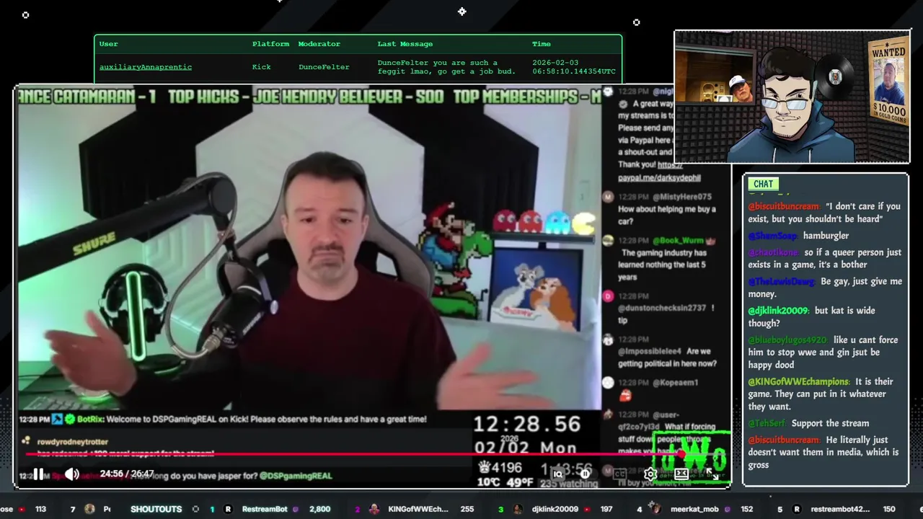This screenshot has width=923, height=519.
Task: Click the Kick platform cell
Action: [x=262, y=67]
